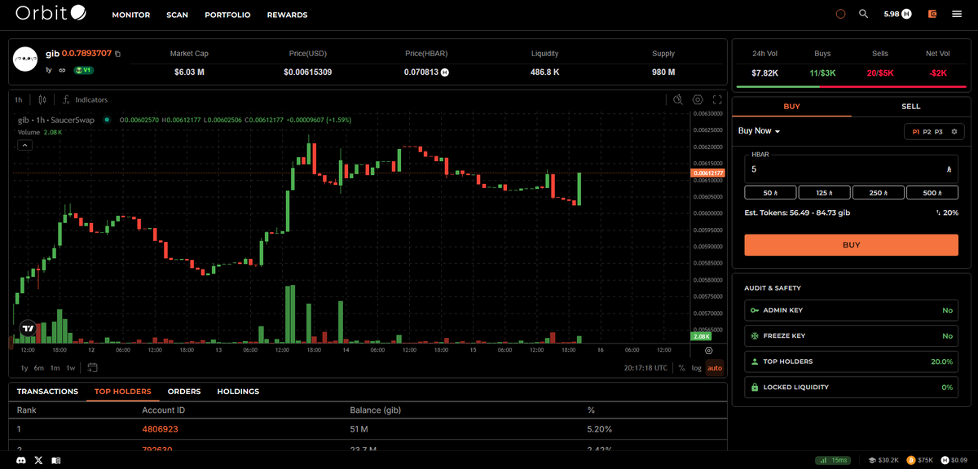
Task: Open the 1h interval dropdown
Action: pyautogui.click(x=19, y=99)
